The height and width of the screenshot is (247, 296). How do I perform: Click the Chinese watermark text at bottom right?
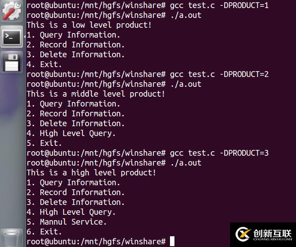tap(272, 234)
